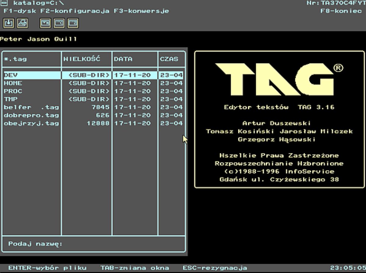Click the copyright line (c)1988-1996 InfoService
This screenshot has width=366, height=273.
pos(279,171)
